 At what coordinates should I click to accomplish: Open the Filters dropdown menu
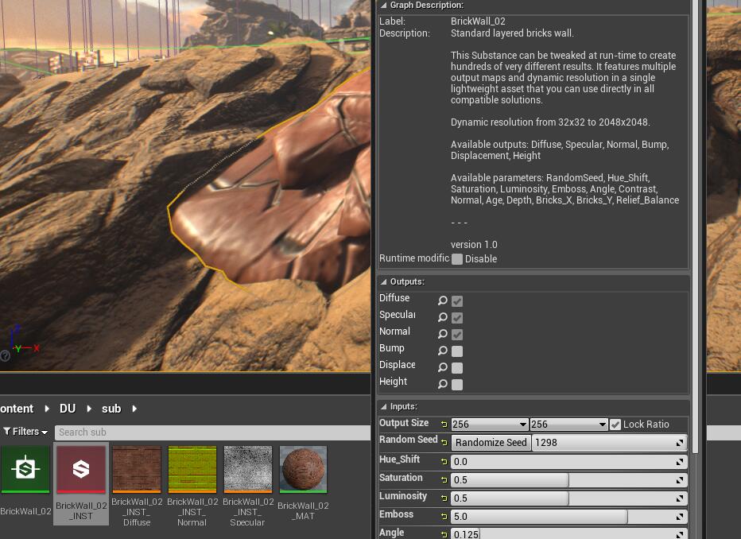tap(25, 432)
